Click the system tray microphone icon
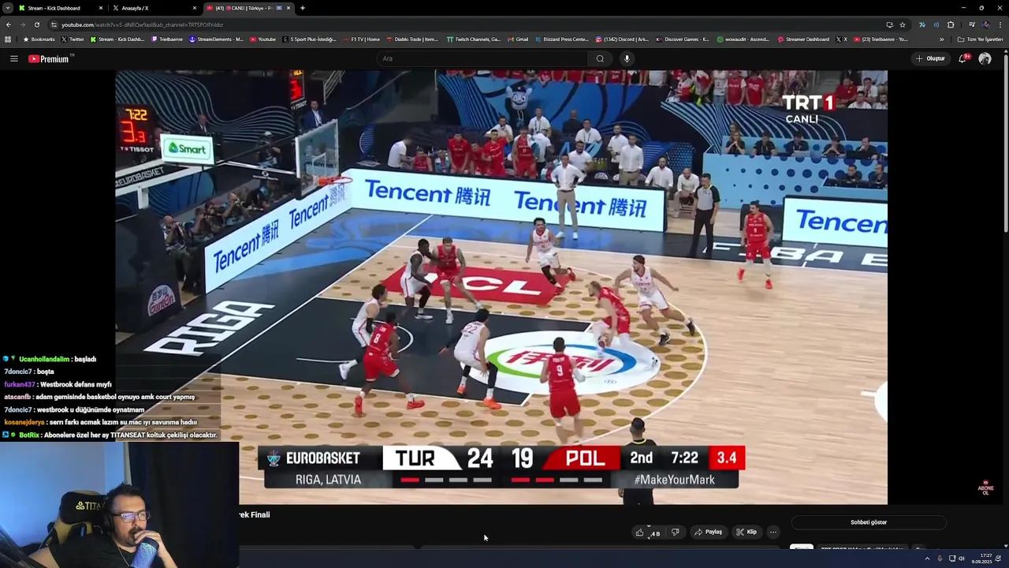The image size is (1009, 568). pos(940,559)
